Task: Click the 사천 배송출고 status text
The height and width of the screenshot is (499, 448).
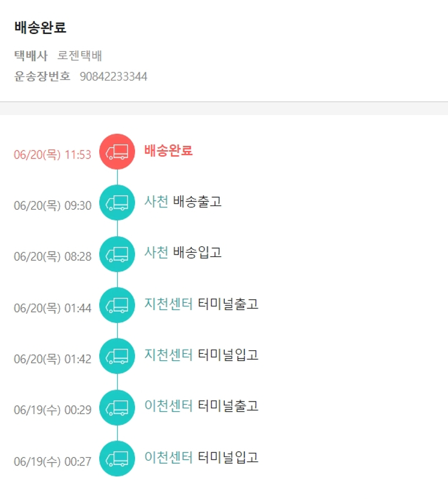Action: coord(183,201)
